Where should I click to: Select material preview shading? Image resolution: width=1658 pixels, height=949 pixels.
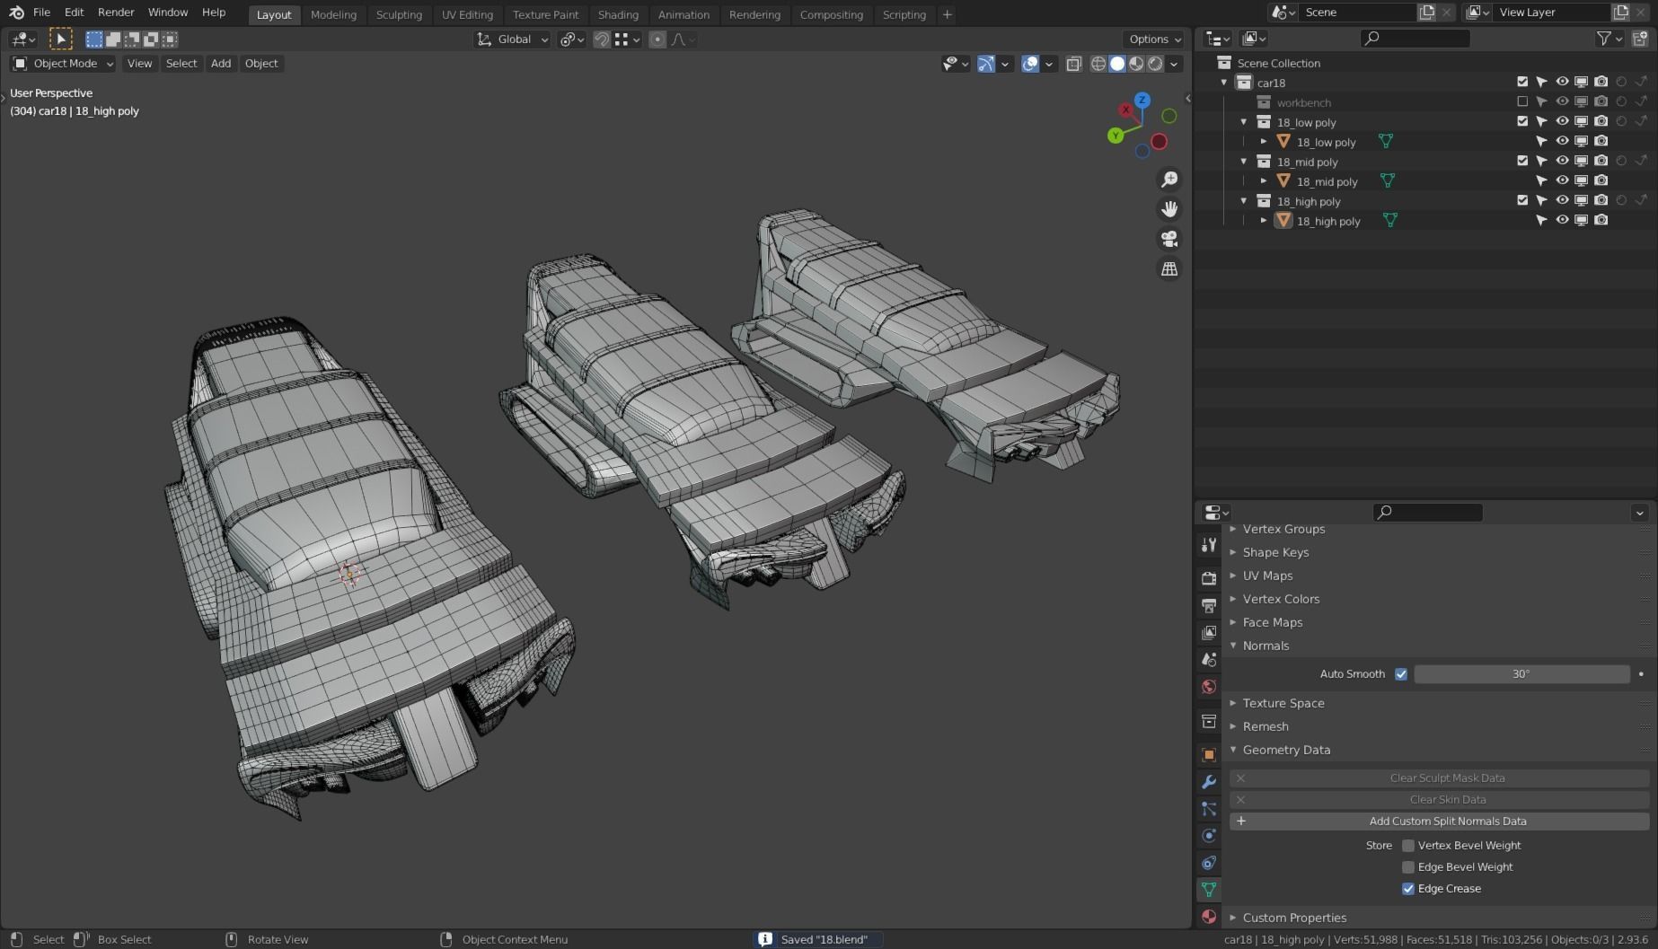[1136, 64]
